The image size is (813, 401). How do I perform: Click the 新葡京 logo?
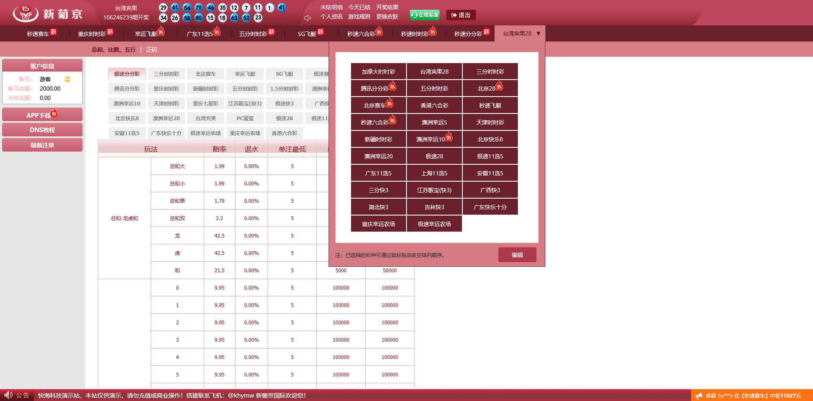click(x=47, y=14)
